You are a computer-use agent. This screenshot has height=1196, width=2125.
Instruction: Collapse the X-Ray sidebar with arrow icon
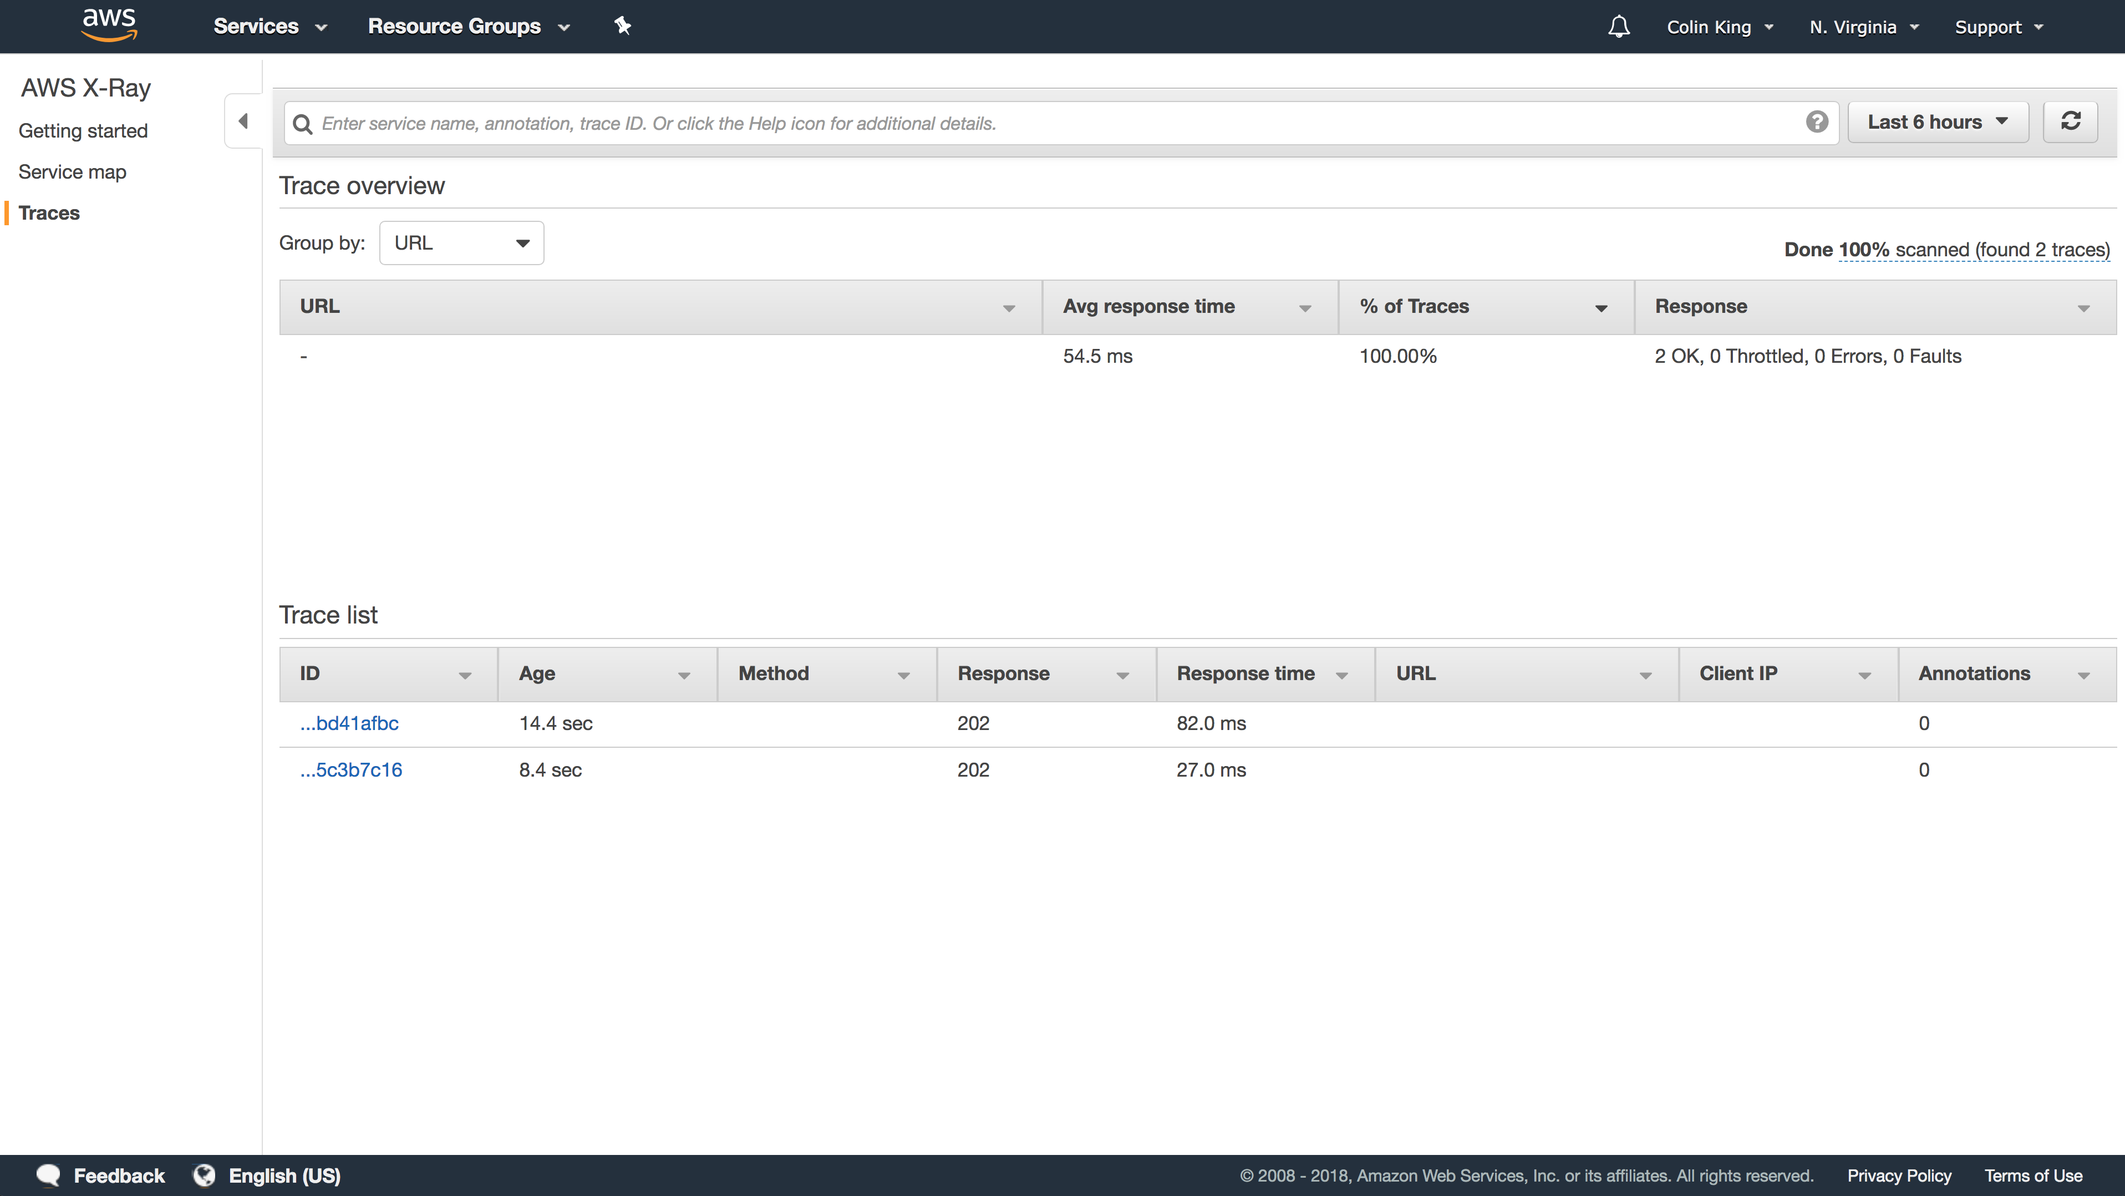pos(243,121)
